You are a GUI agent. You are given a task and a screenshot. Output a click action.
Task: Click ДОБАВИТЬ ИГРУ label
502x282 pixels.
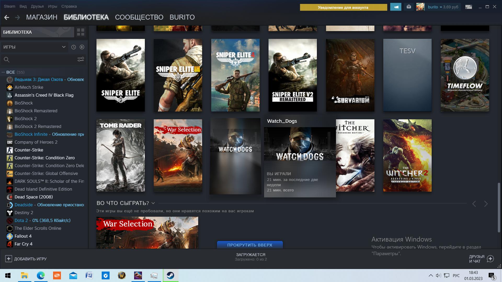(x=31, y=259)
